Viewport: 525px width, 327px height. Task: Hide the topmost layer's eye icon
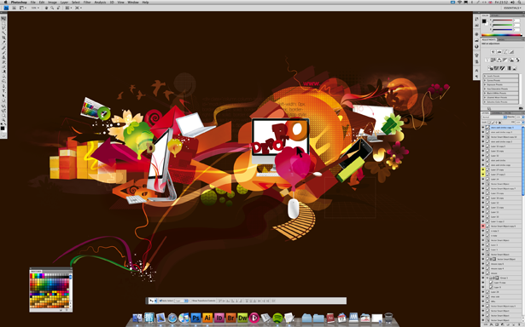pyautogui.click(x=483, y=128)
